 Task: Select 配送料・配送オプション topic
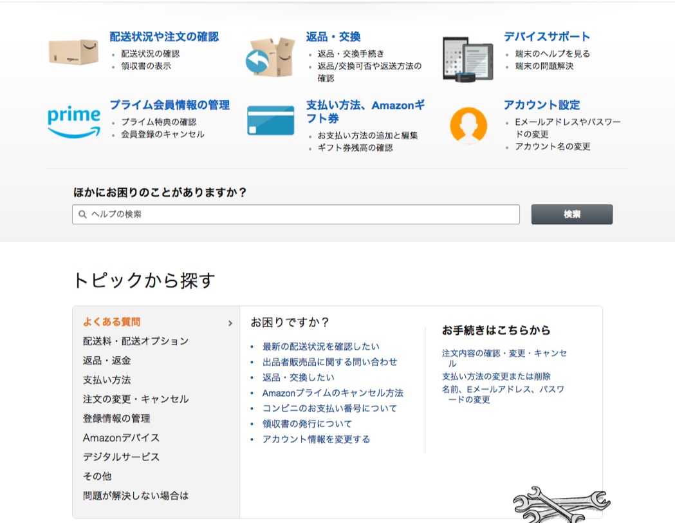(x=136, y=341)
